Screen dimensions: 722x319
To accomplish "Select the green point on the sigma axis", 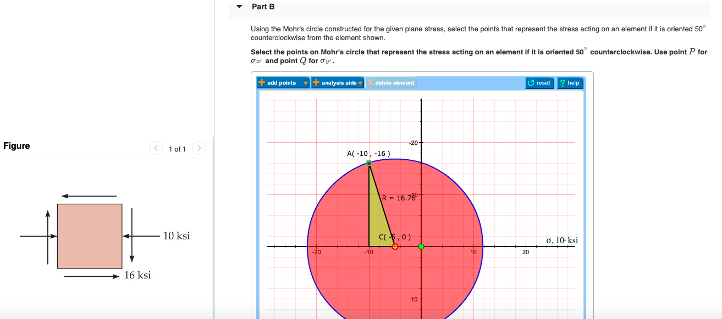I will pos(422,245).
